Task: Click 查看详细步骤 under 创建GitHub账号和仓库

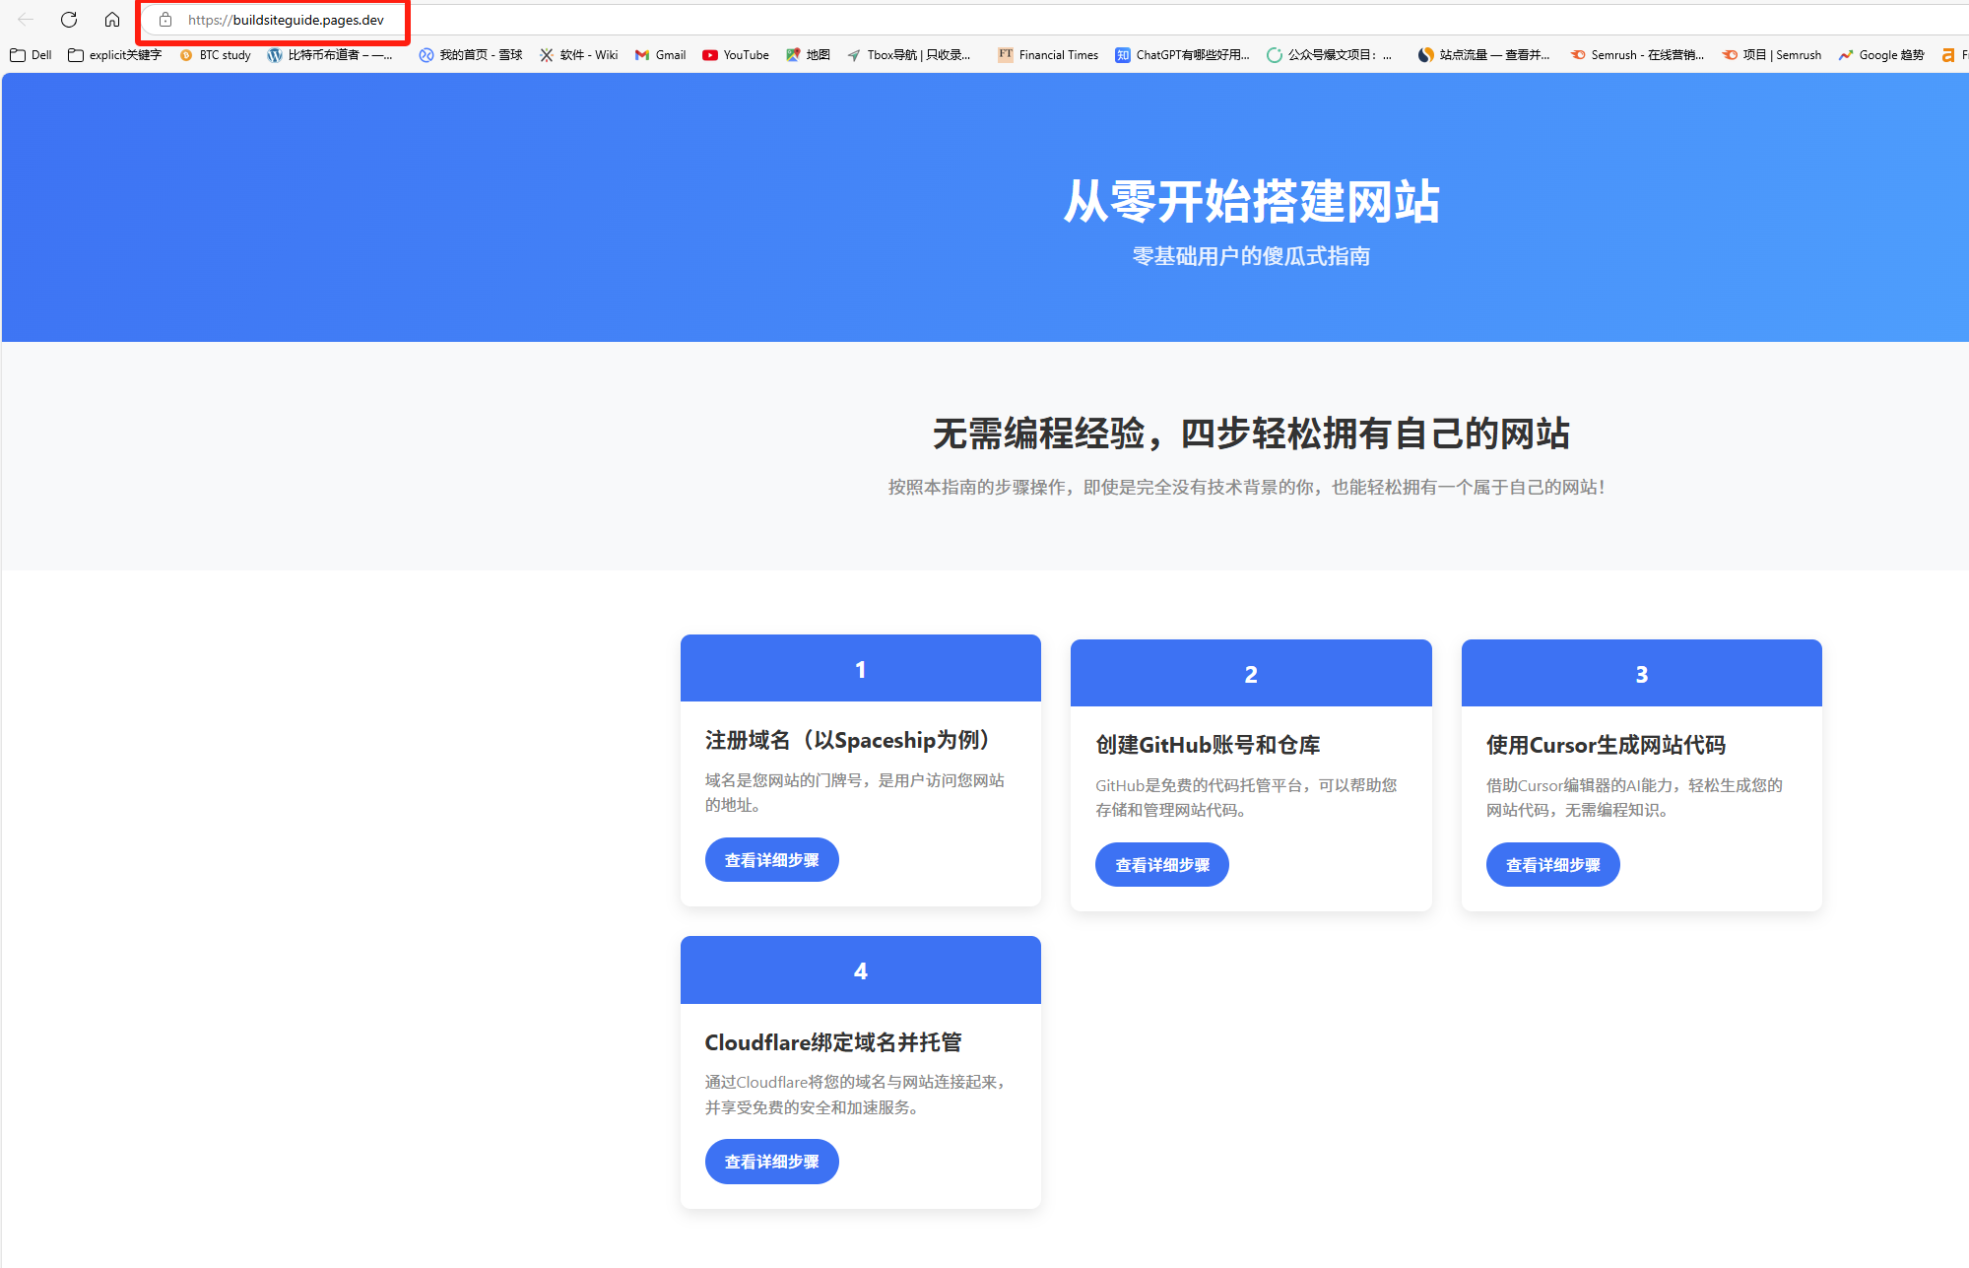Action: pyautogui.click(x=1161, y=864)
